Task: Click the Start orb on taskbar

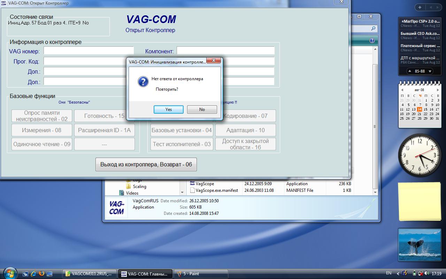Action: coord(9,273)
